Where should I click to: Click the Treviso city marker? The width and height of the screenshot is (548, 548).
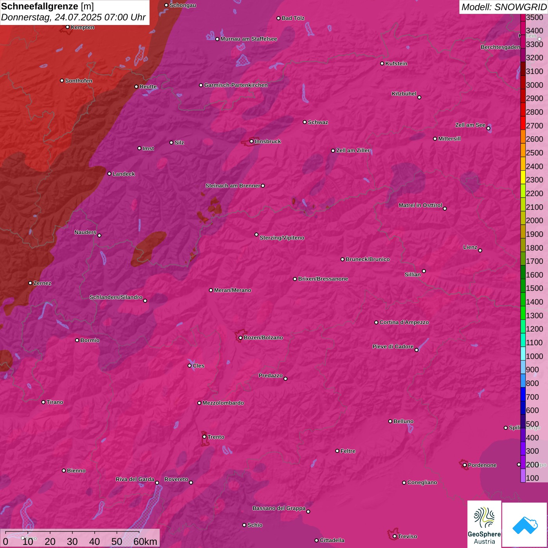395,536
